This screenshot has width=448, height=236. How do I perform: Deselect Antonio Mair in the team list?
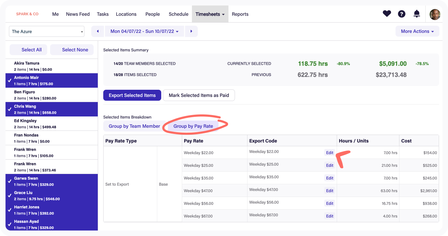[51, 80]
